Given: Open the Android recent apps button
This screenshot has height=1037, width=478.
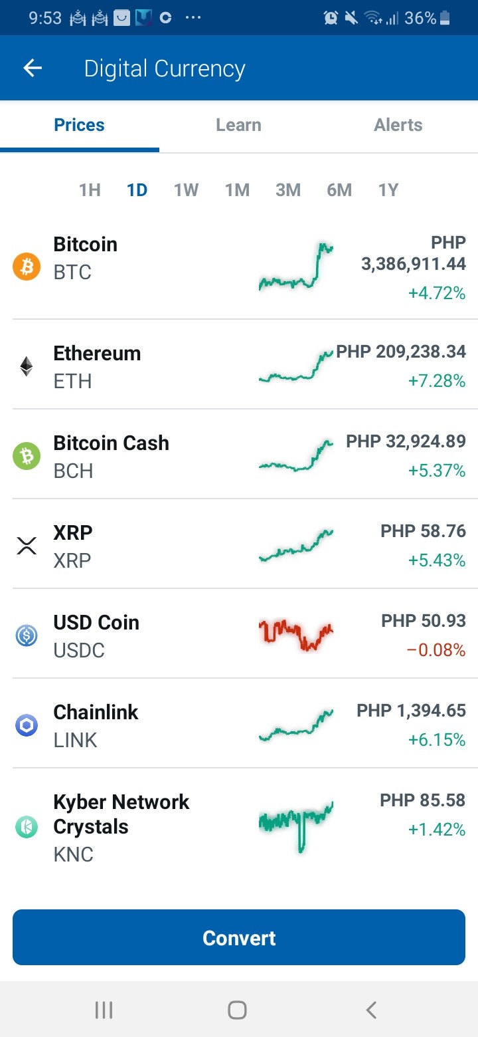Looking at the screenshot, I should (104, 1010).
